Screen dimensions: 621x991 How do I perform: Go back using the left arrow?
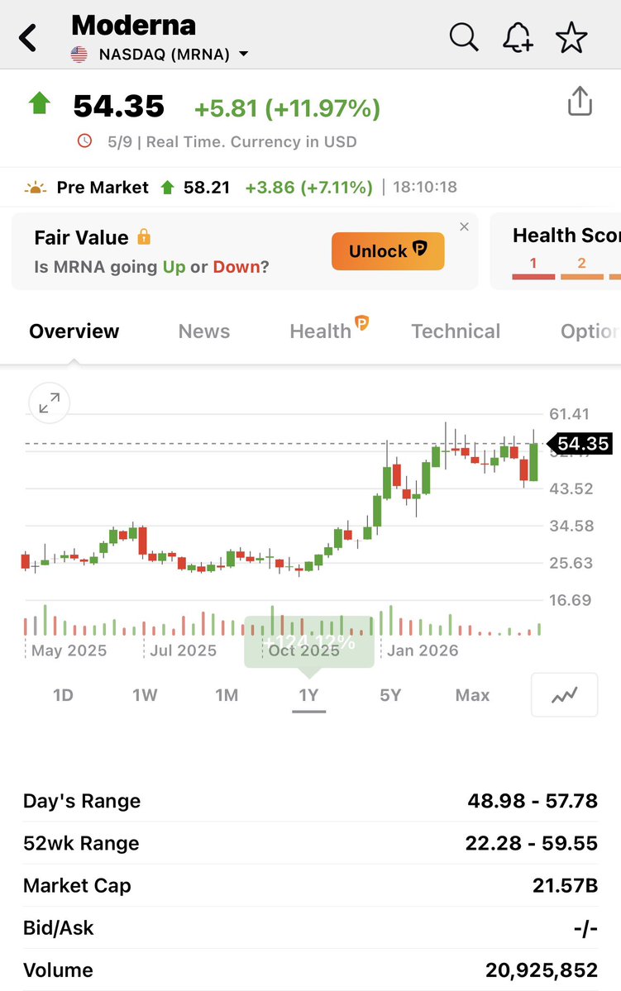pyautogui.click(x=28, y=38)
